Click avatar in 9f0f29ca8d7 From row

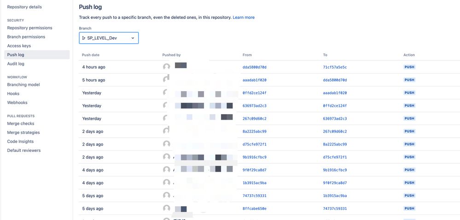[x=167, y=169]
